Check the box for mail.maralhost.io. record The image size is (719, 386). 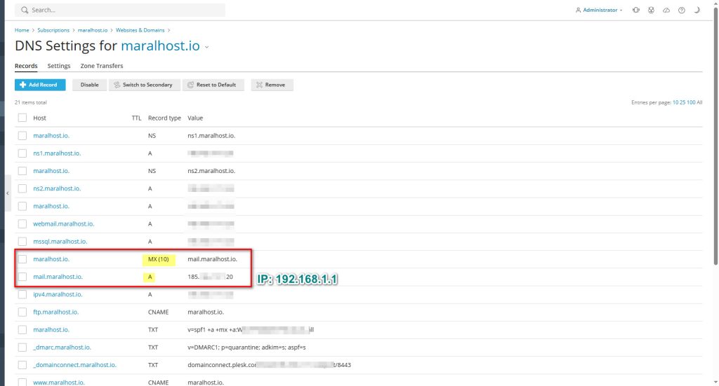22,277
